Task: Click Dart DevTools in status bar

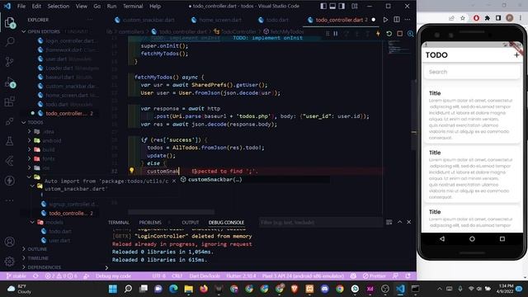Action: [205, 276]
